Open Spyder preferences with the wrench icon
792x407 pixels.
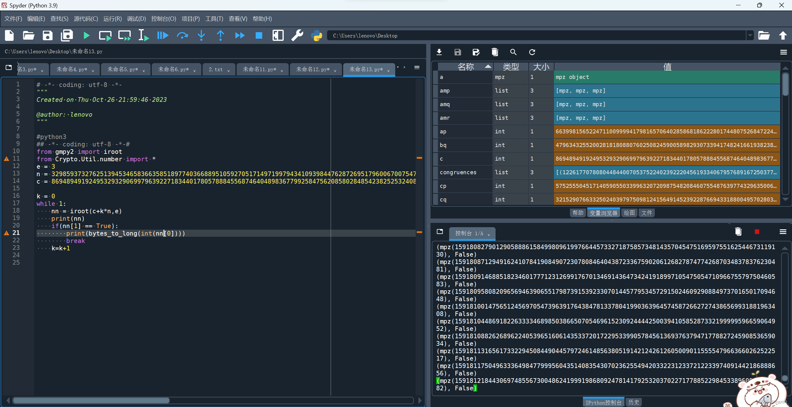click(x=297, y=35)
